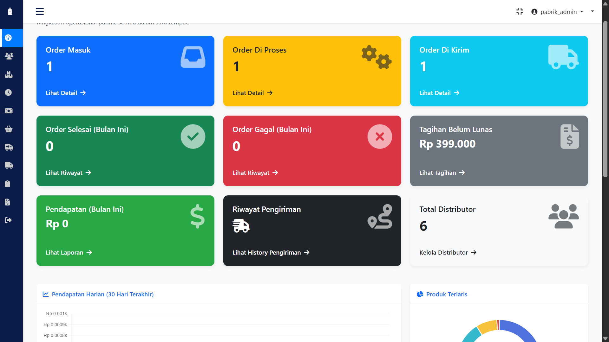The image size is (609, 342).
Task: Click the yellow segment of the donut chart
Action: (x=487, y=327)
